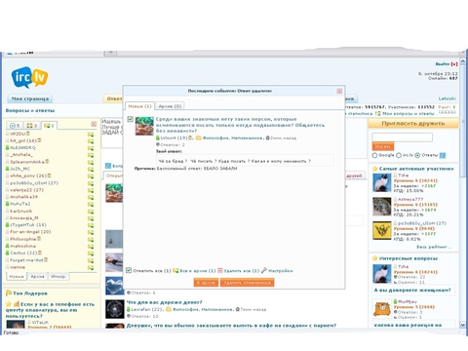
Task: Open the settings wrench icon in popup
Action: pyautogui.click(x=264, y=270)
